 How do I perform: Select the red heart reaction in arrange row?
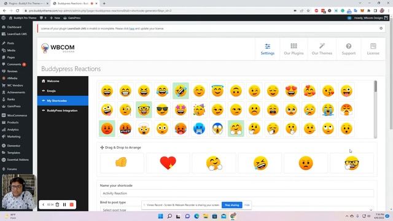pos(168,163)
